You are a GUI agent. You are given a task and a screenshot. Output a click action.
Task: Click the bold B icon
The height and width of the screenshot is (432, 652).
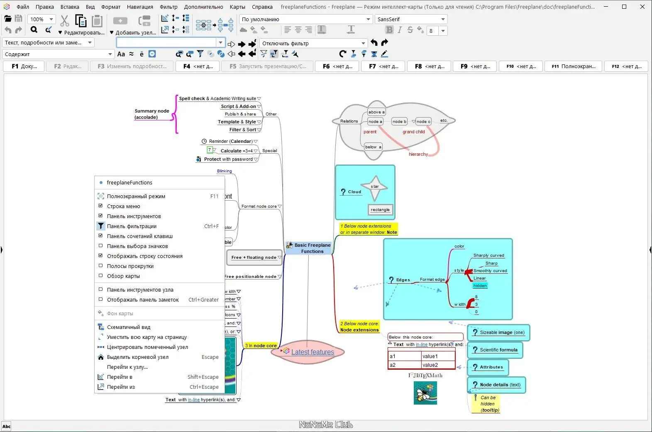click(389, 30)
